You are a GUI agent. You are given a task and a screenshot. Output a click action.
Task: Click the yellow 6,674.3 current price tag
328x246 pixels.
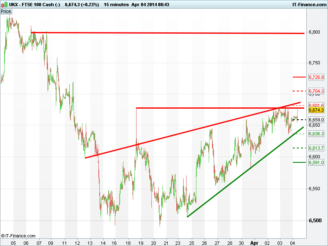316,110
